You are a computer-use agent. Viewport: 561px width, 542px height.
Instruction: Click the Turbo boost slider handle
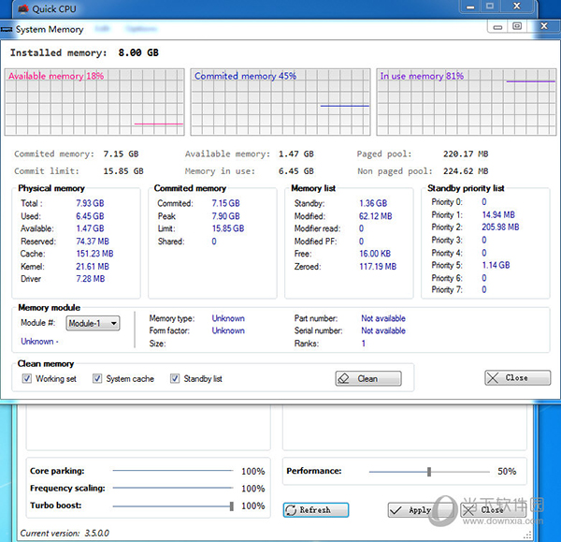coord(231,506)
